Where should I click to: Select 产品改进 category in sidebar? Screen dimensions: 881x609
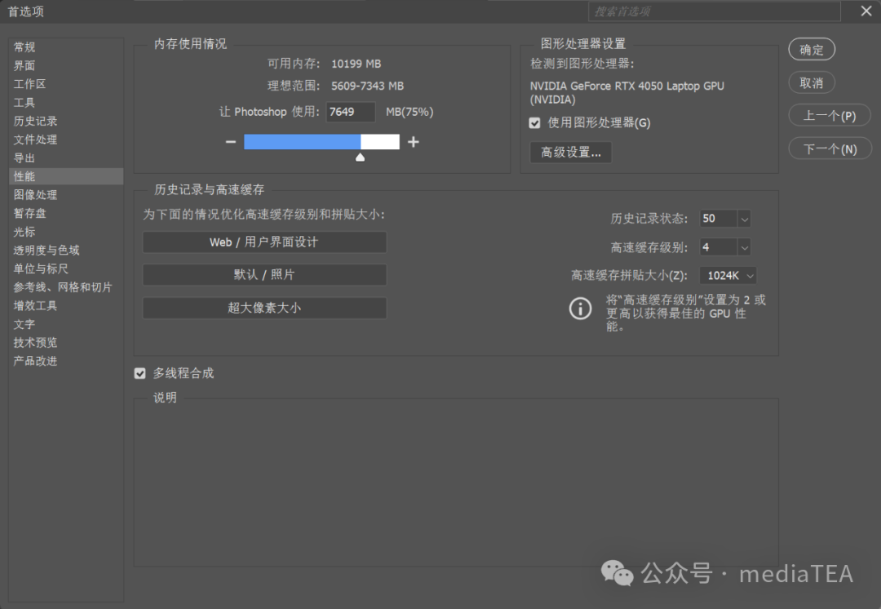(66, 361)
